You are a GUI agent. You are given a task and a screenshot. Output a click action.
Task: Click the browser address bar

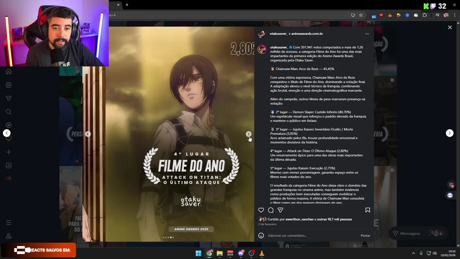(230, 15)
